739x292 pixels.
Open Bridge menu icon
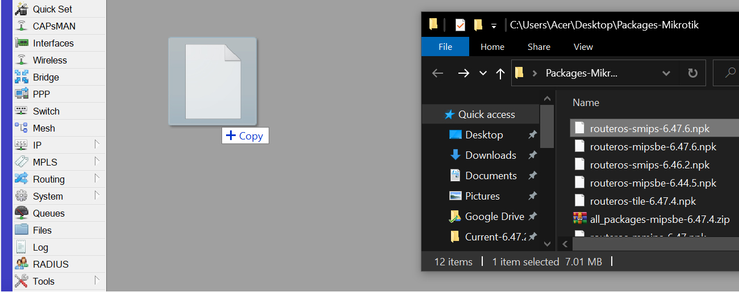pos(22,77)
